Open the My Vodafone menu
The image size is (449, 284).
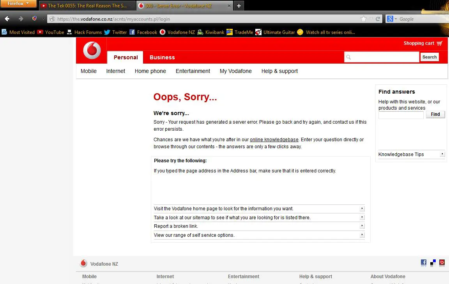(x=236, y=71)
